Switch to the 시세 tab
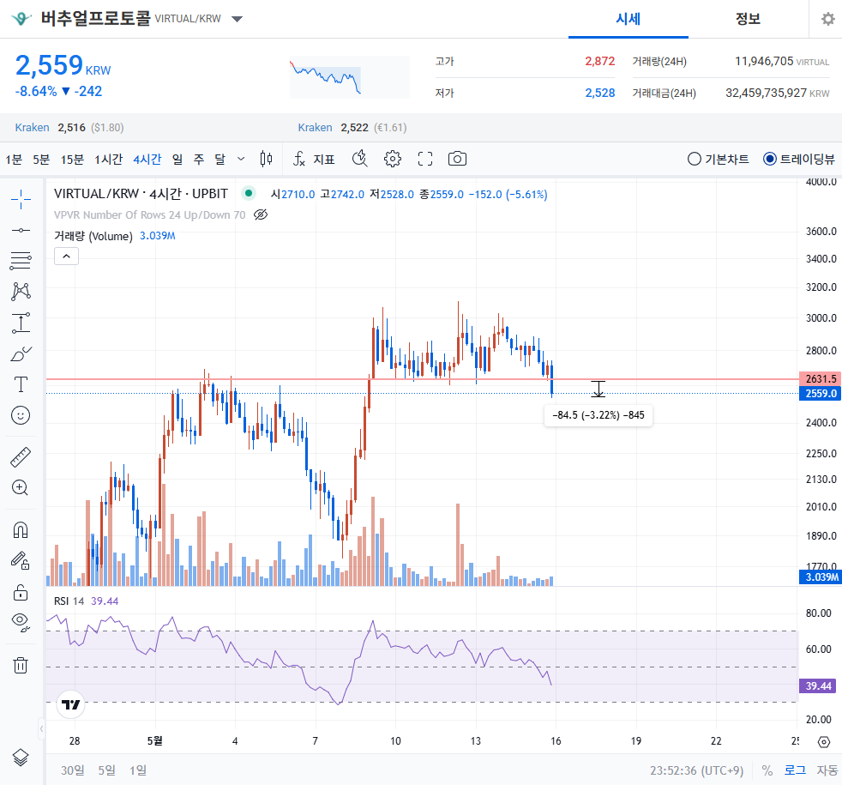This screenshot has width=842, height=785. click(x=628, y=20)
